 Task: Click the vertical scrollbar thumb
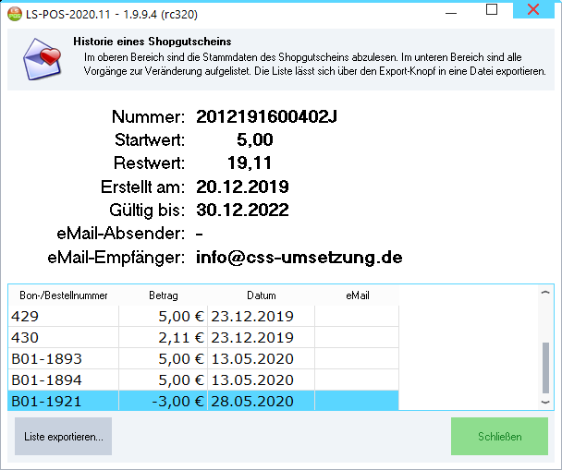tap(545, 368)
